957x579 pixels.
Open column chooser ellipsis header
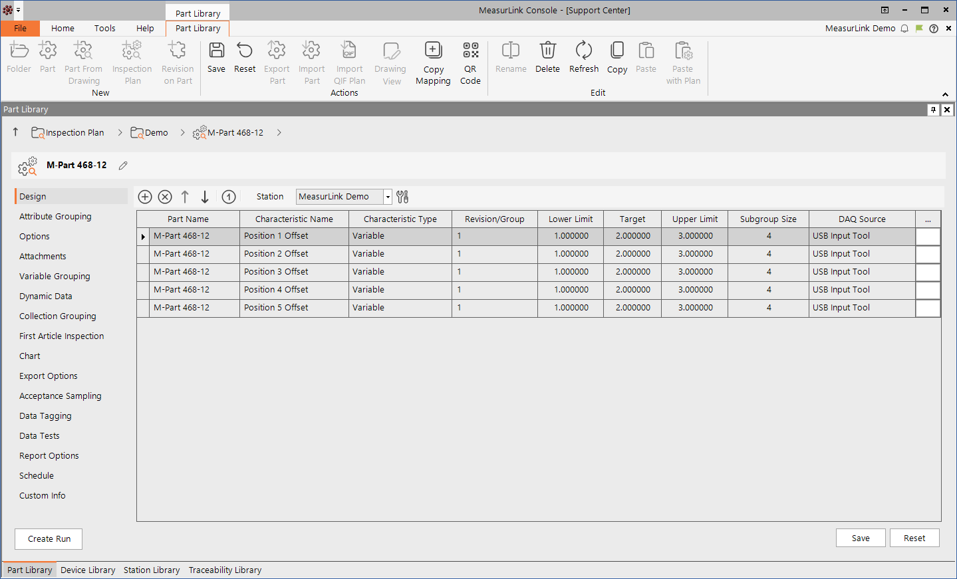928,219
